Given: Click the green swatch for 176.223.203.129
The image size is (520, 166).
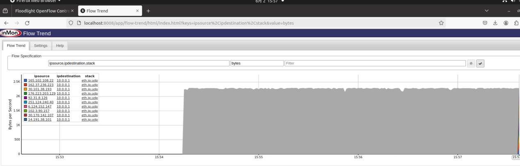Looking at the screenshot, I should coord(25,93).
